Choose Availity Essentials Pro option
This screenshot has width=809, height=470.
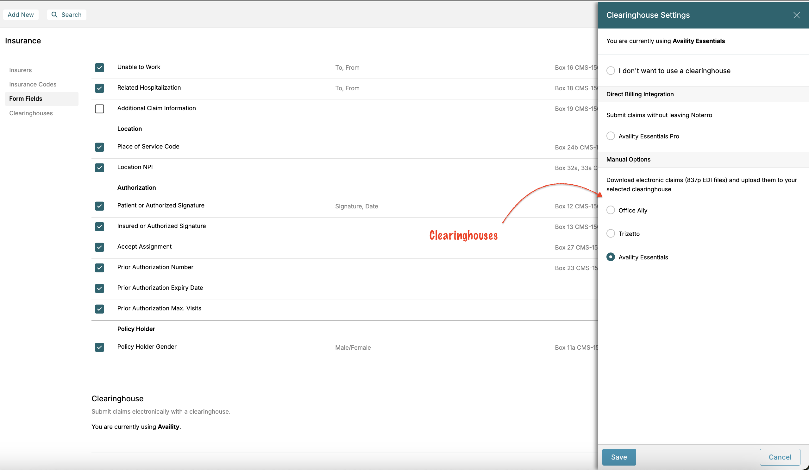point(611,136)
